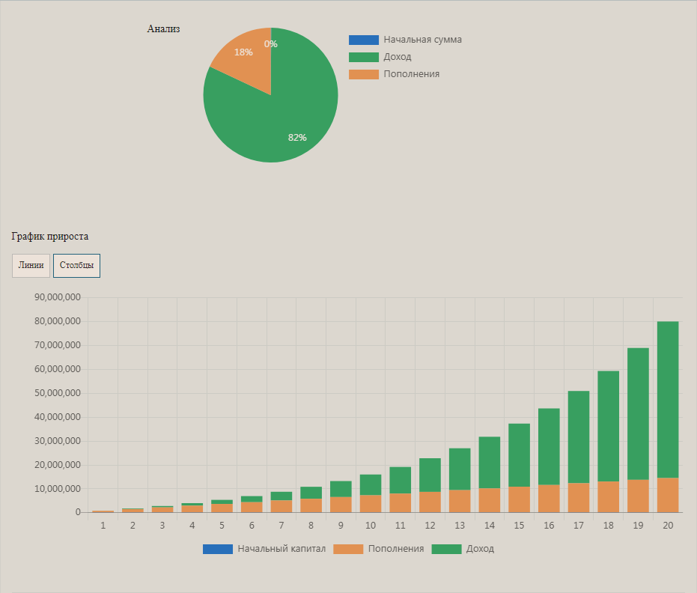
Task: Click green income segment of bar 18
Action: coord(608,426)
